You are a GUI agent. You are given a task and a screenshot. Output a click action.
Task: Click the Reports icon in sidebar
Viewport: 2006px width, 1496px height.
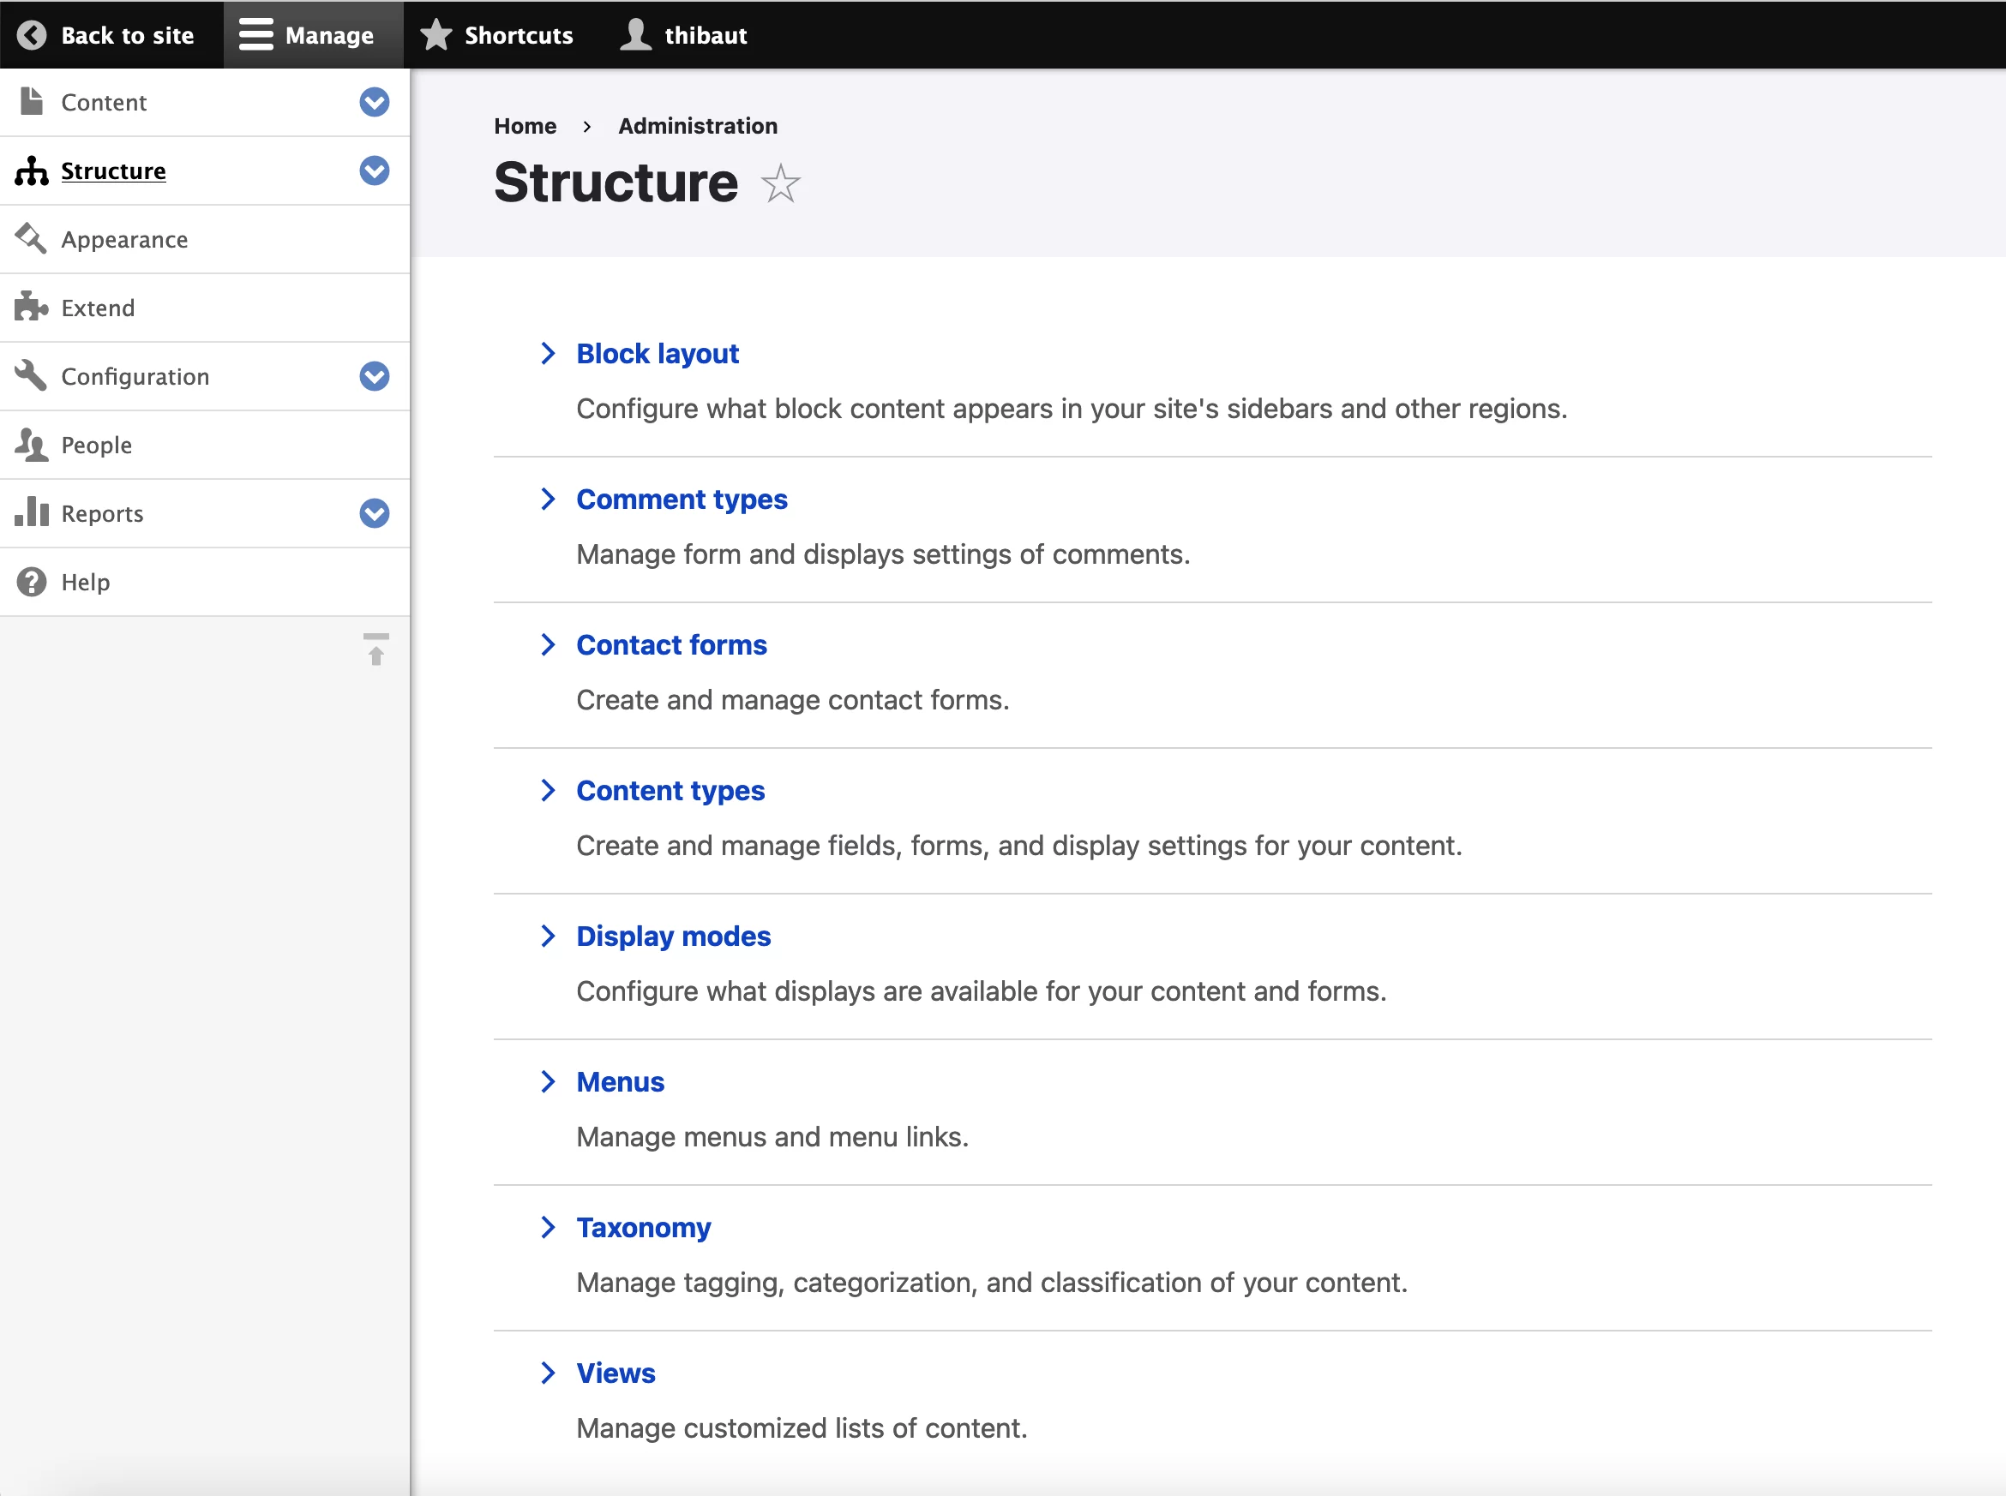coord(30,512)
